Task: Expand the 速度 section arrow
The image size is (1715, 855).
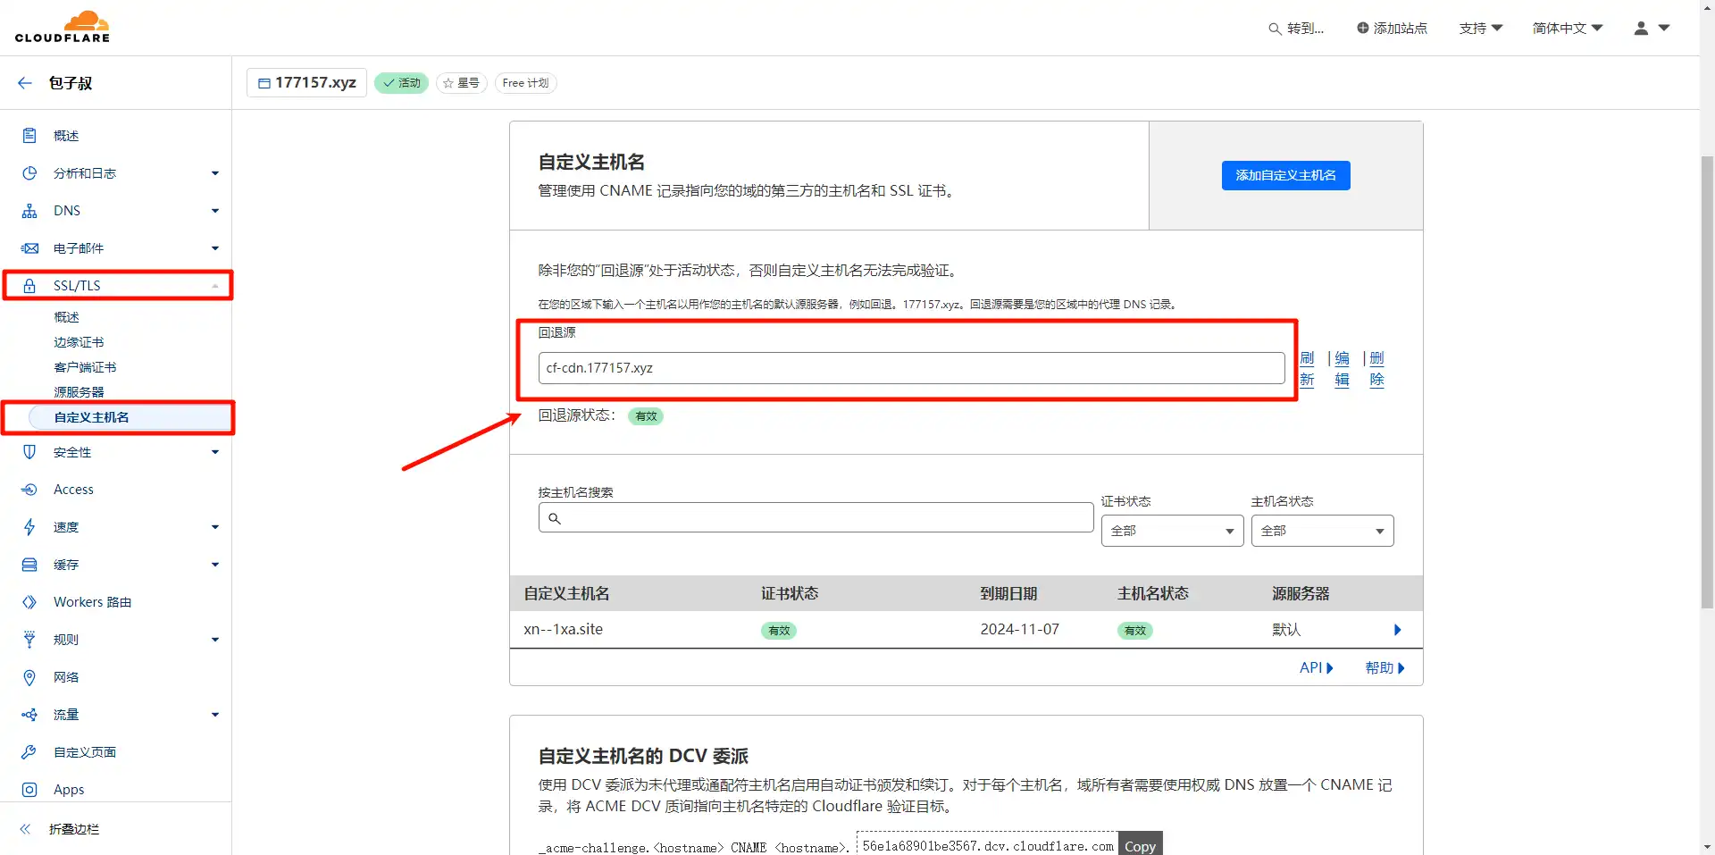Action: [x=215, y=527]
